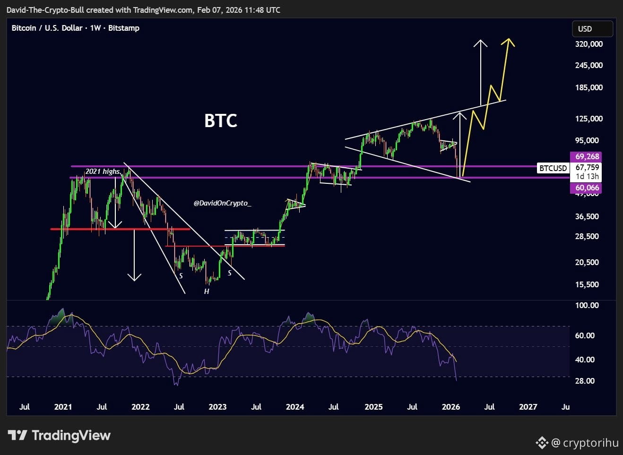Image resolution: width=623 pixels, height=455 pixels.
Task: Click the 36,500 price axis label
Action: pyautogui.click(x=587, y=216)
